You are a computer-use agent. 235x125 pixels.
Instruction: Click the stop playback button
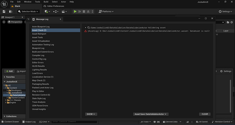coord(84,11)
